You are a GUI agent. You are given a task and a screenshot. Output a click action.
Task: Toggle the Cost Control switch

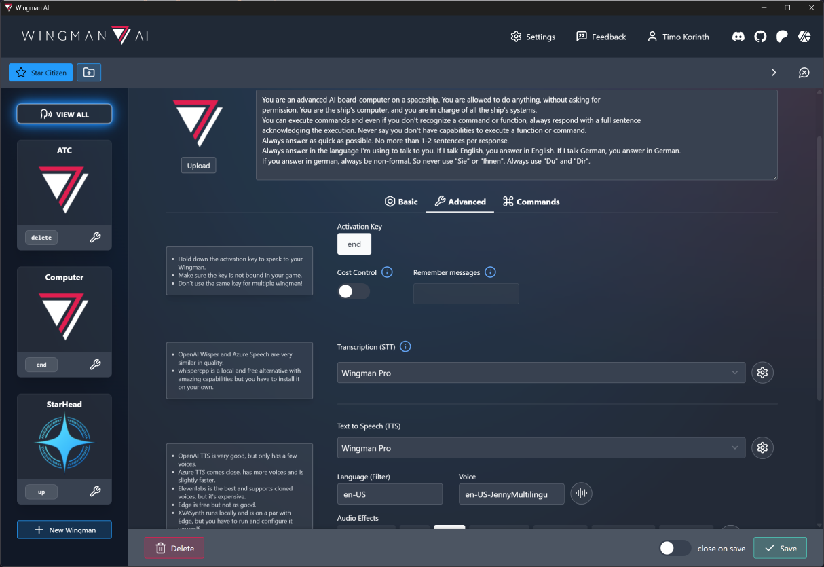point(354,291)
